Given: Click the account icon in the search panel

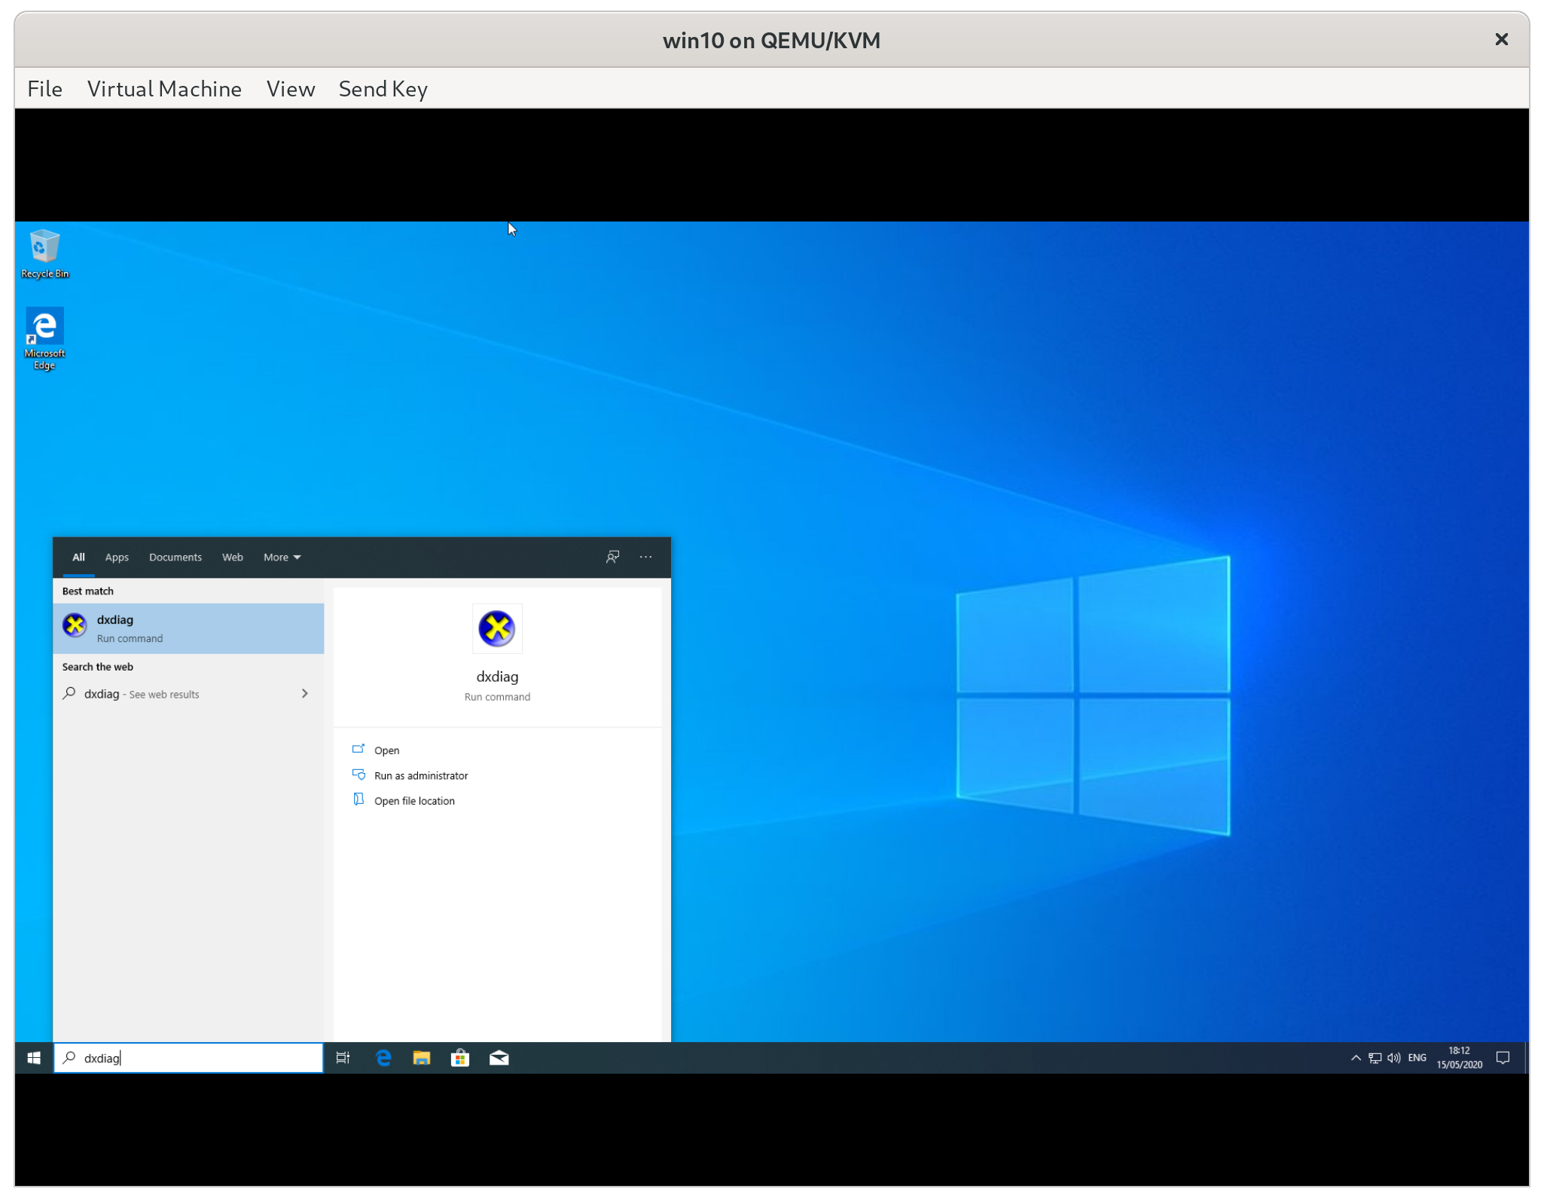Looking at the screenshot, I should click(612, 557).
